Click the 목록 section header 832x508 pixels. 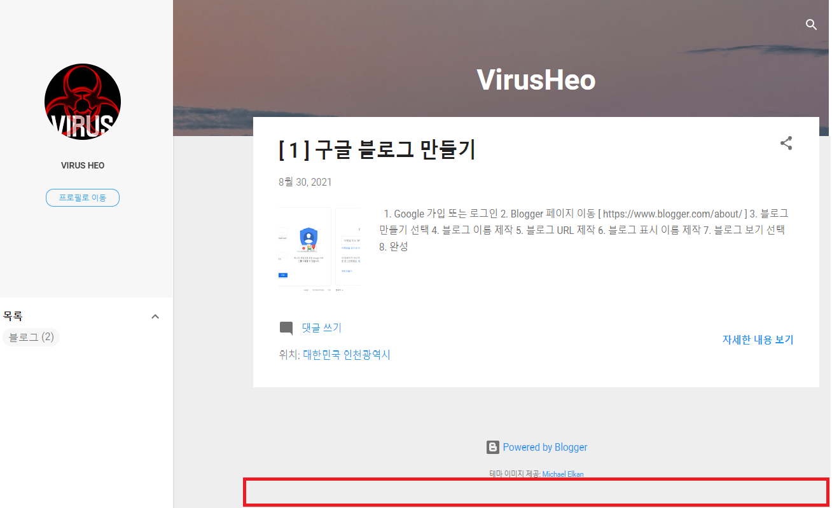pos(13,316)
